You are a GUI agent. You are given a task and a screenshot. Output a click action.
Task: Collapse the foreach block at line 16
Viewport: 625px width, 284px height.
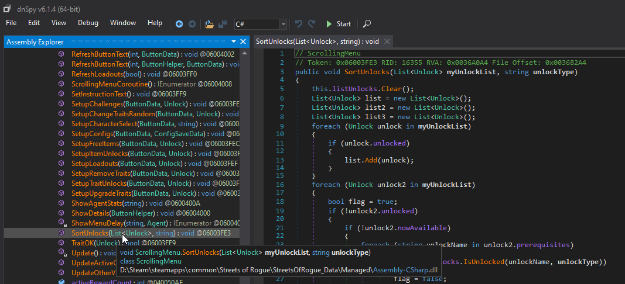pyautogui.click(x=289, y=185)
